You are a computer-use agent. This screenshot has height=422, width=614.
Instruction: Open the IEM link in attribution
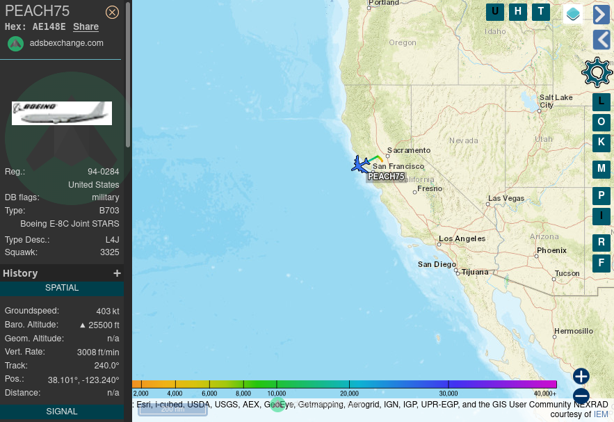(x=601, y=414)
